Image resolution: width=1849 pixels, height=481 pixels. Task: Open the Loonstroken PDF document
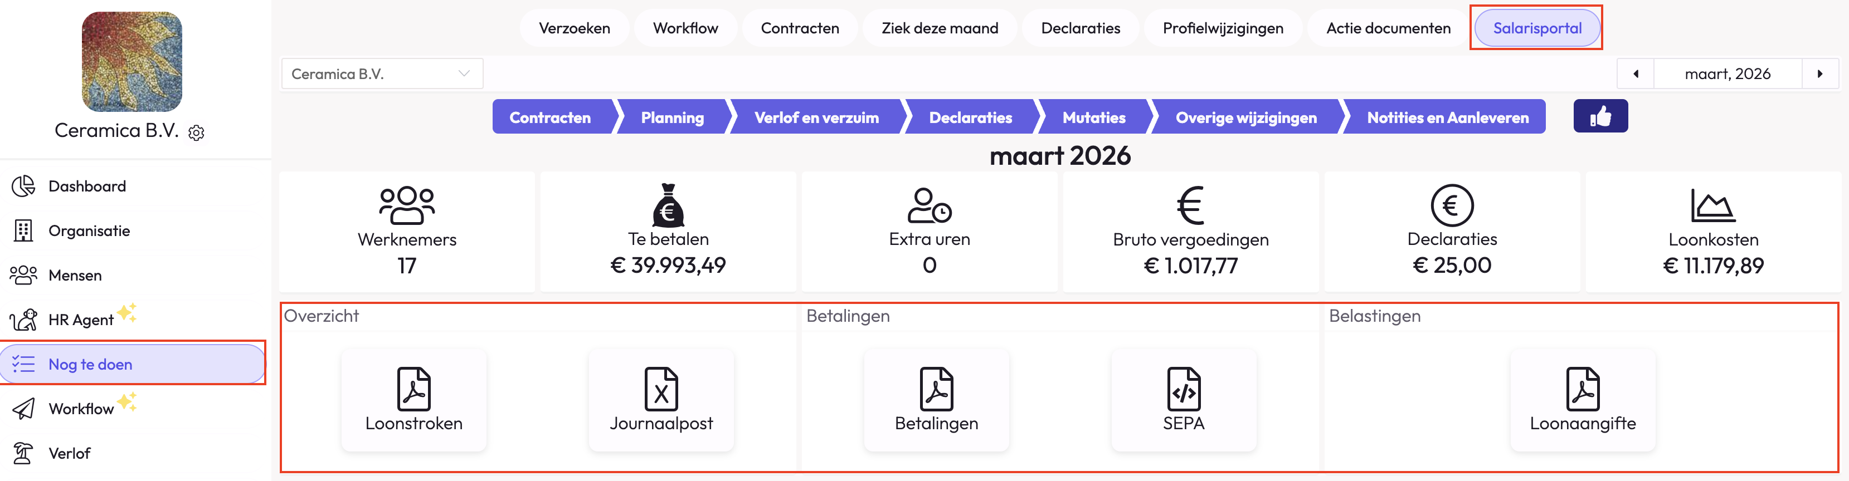coord(413,400)
